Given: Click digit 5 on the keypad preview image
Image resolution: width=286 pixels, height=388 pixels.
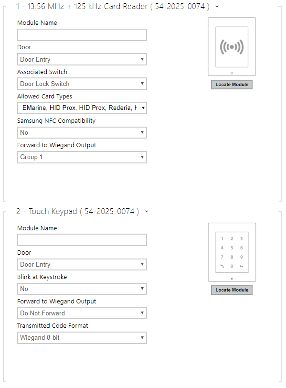Looking at the screenshot, I should 232,248.
